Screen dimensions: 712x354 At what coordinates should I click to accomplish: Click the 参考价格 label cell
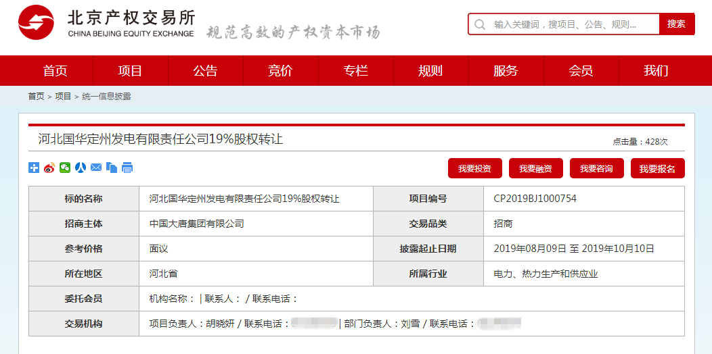[83, 249]
